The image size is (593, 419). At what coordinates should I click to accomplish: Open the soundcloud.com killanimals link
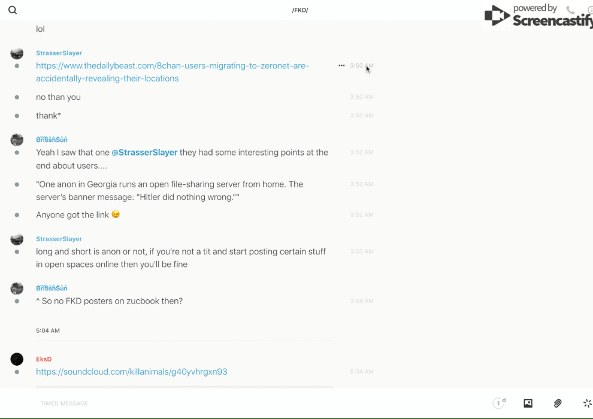[x=132, y=372]
